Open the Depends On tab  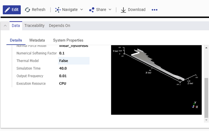point(59,26)
